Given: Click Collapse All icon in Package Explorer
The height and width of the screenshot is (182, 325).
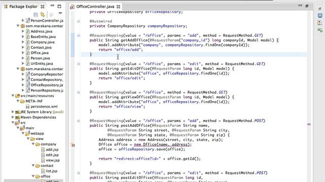Looking at the screenshot, I should click(x=36, y=15).
